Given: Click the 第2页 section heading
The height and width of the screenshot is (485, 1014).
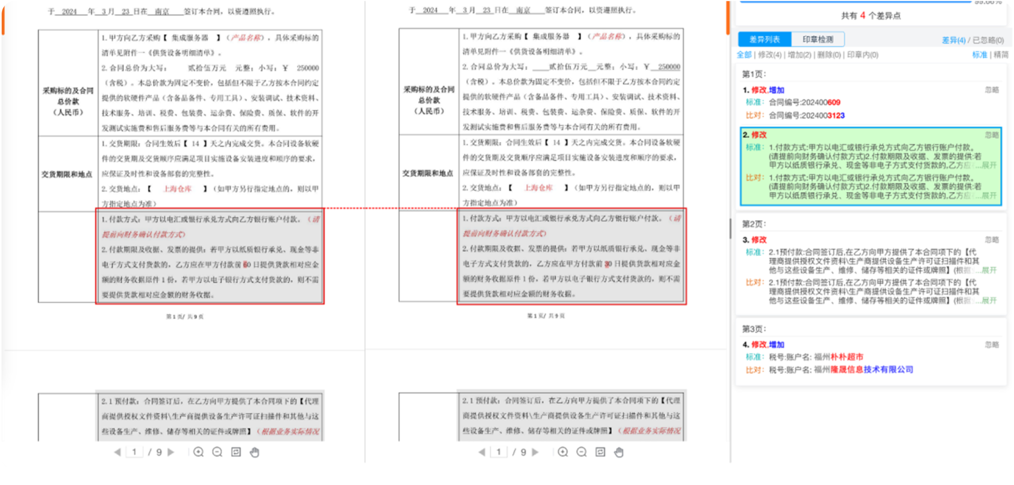Looking at the screenshot, I should (754, 224).
